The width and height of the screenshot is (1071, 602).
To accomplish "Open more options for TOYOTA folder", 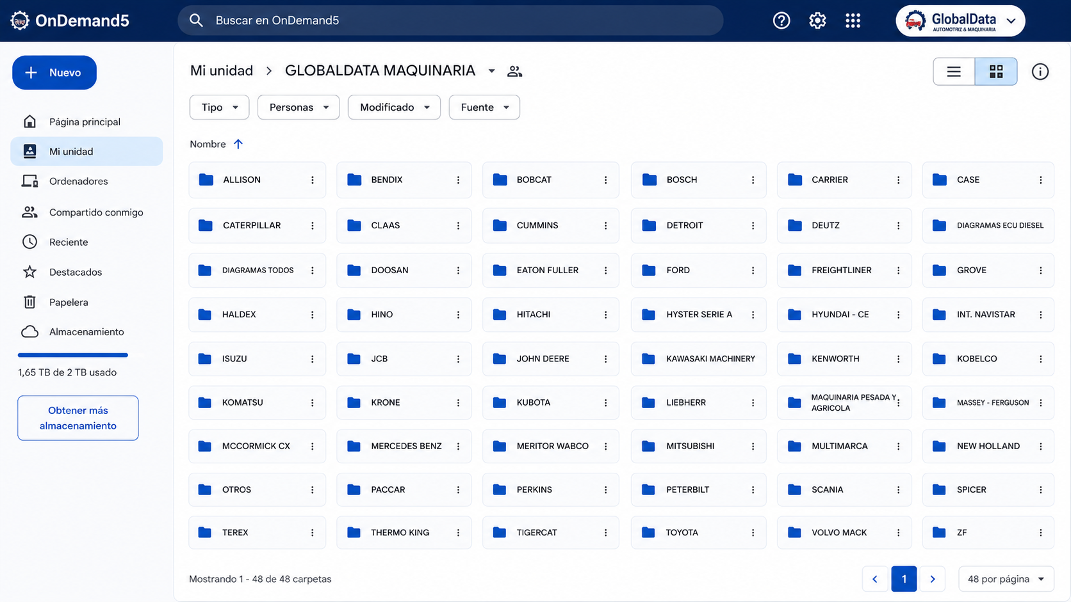I will (753, 532).
